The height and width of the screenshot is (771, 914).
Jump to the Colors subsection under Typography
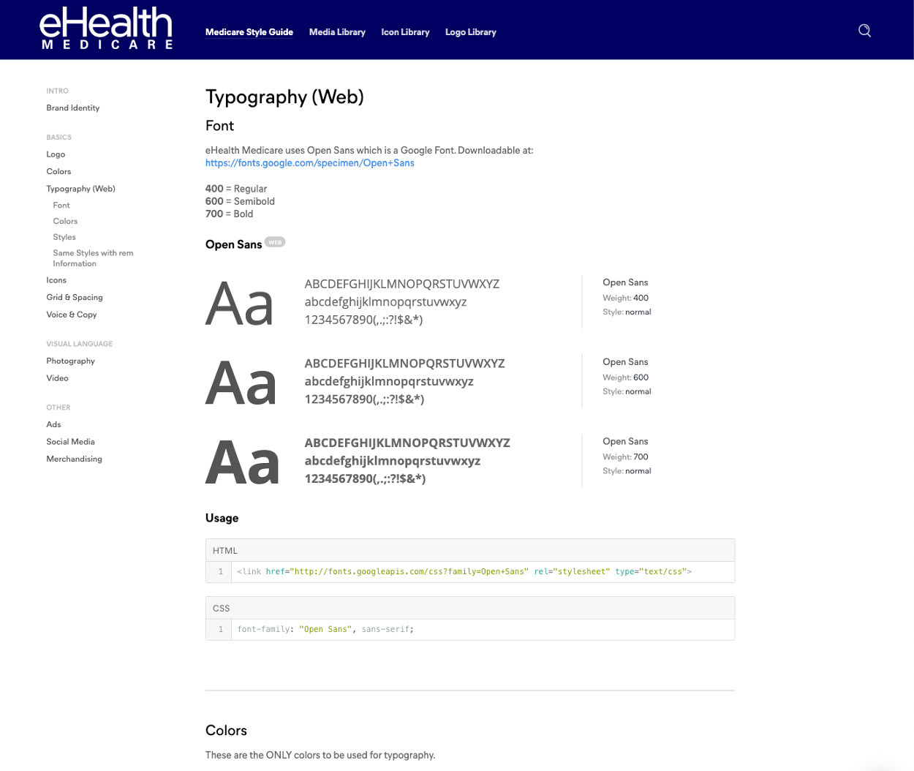point(65,221)
